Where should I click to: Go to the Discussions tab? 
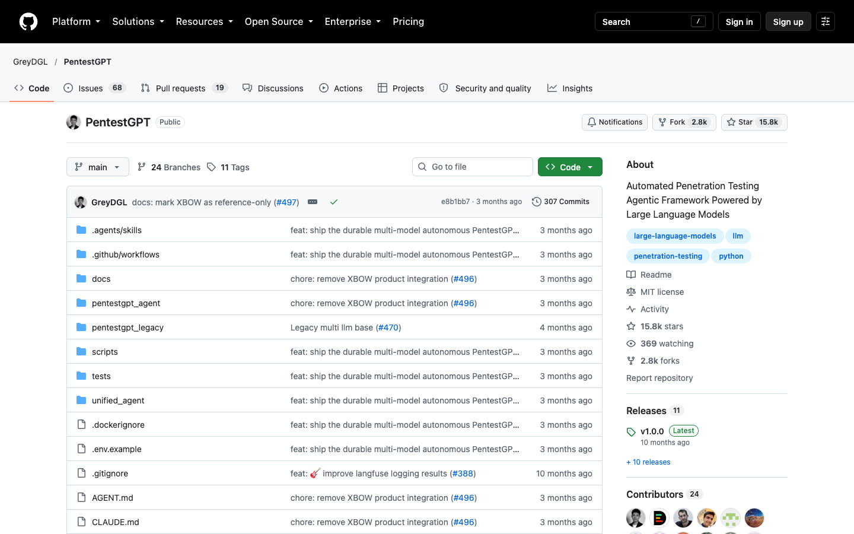(273, 88)
